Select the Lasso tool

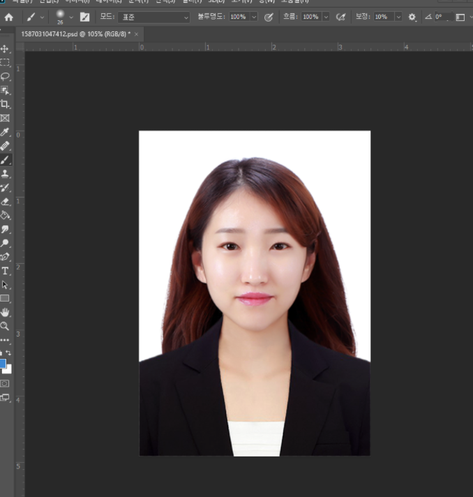pos(5,76)
